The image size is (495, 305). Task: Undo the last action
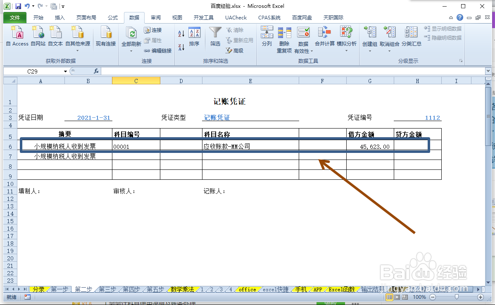pyautogui.click(x=27, y=6)
